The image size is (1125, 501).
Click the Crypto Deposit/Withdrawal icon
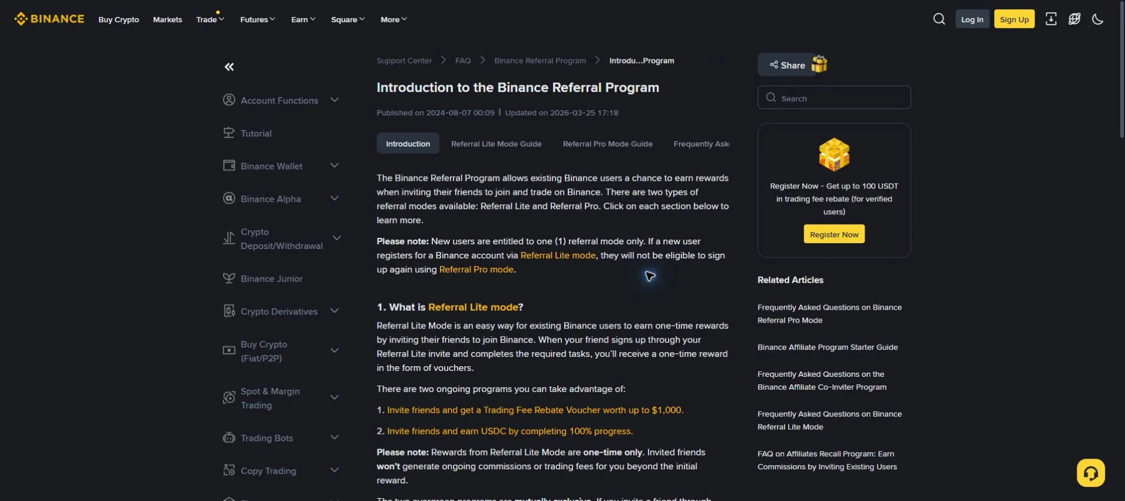(229, 238)
